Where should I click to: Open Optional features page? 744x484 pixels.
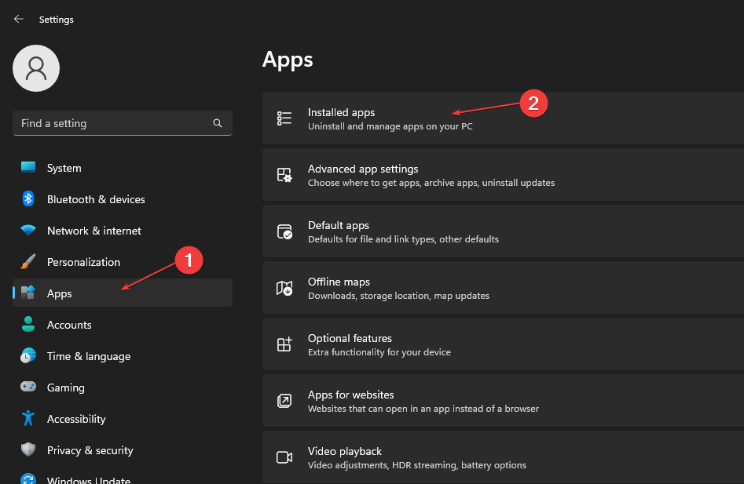point(503,344)
